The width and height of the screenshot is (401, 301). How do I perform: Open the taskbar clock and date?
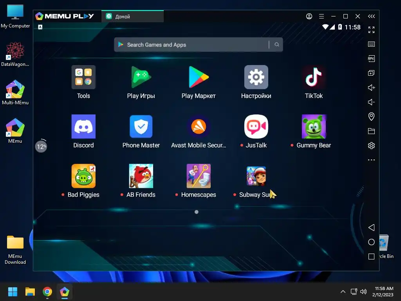[384, 292]
